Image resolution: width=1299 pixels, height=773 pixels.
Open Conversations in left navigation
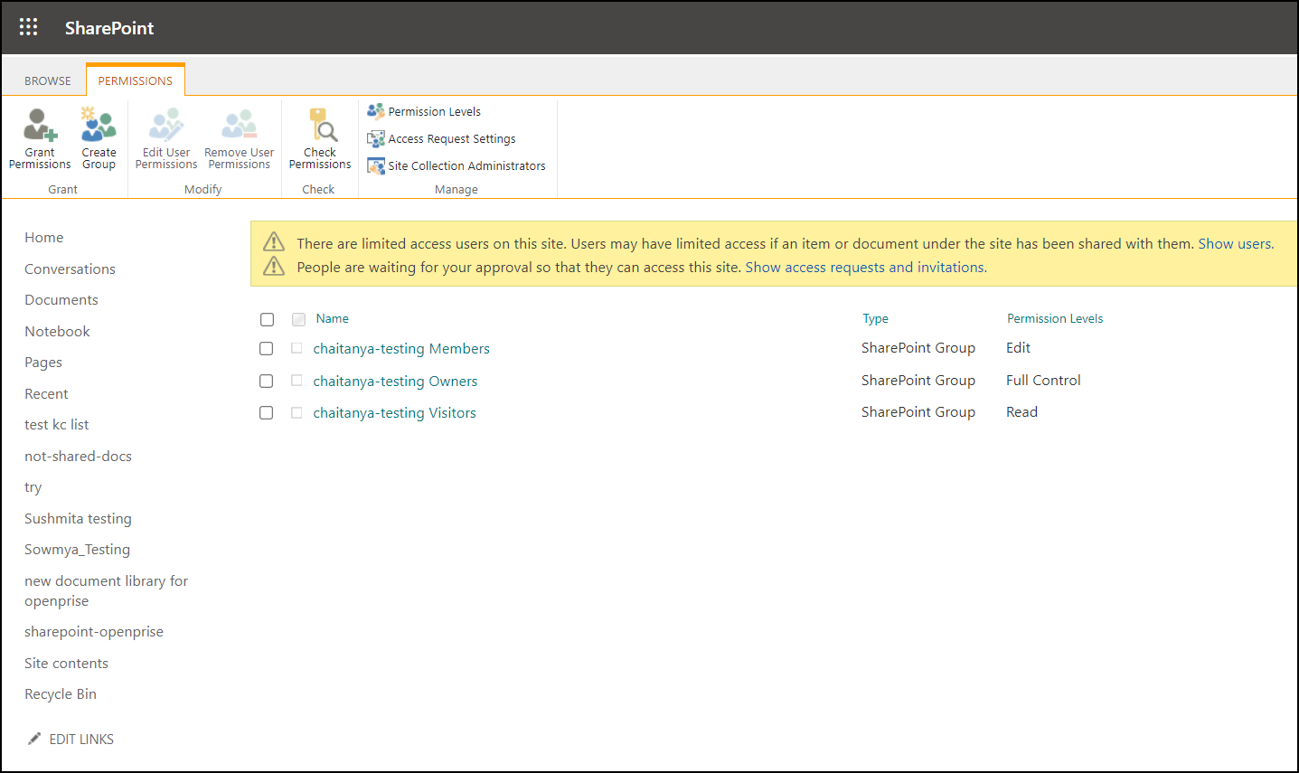pos(70,269)
